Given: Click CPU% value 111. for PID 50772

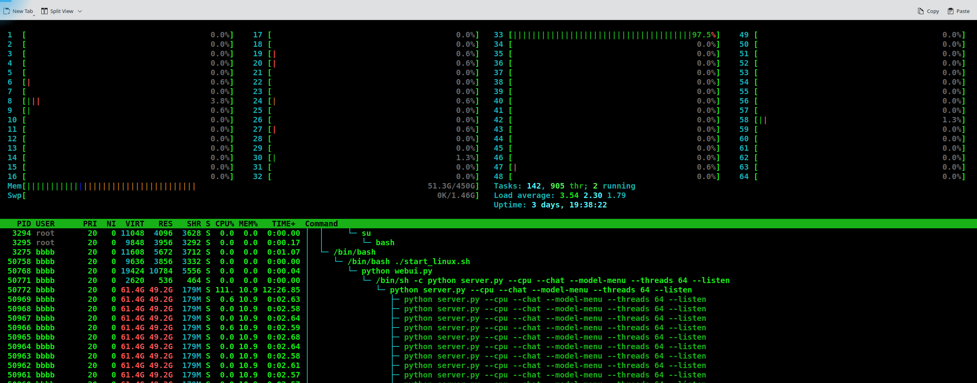Looking at the screenshot, I should 225,290.
